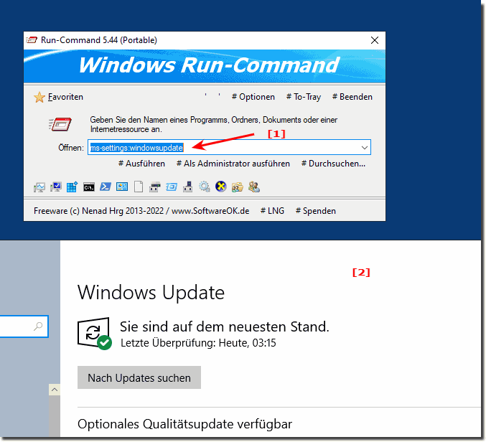Click Letzte Überprüfung: Heute, 03:15 text
The width and height of the screenshot is (486, 442).
198,343
